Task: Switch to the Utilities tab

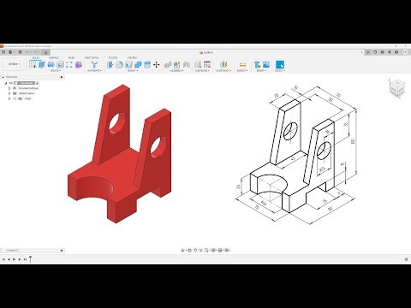Action: (132, 57)
